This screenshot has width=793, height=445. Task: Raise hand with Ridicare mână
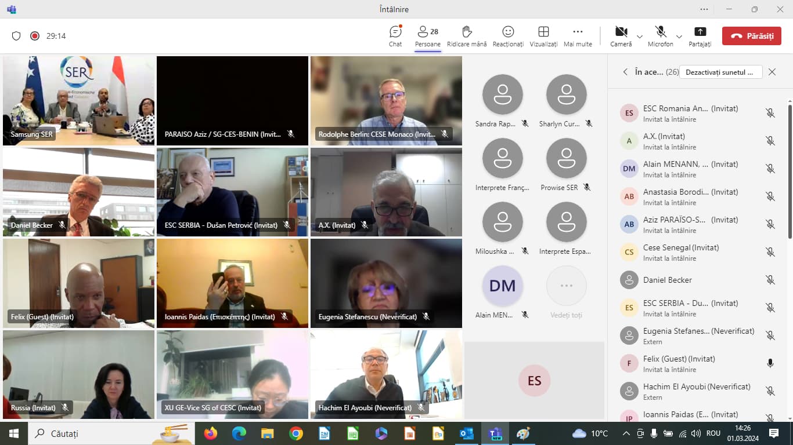pos(467,35)
